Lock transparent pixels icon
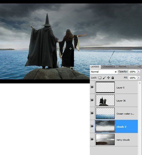This screenshot has width=142, height=155. (100, 78)
